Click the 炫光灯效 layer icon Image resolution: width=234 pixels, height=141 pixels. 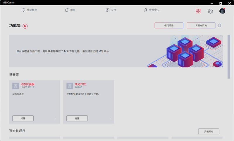70,86
